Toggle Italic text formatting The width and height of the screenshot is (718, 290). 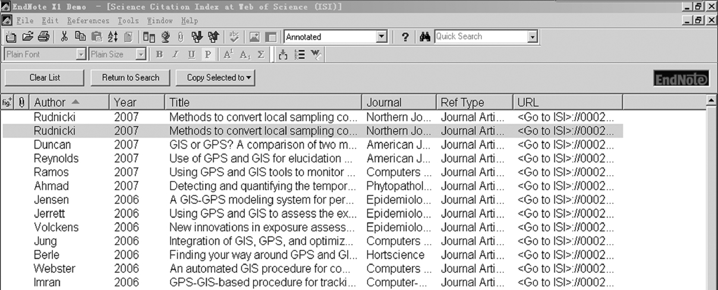click(x=175, y=55)
